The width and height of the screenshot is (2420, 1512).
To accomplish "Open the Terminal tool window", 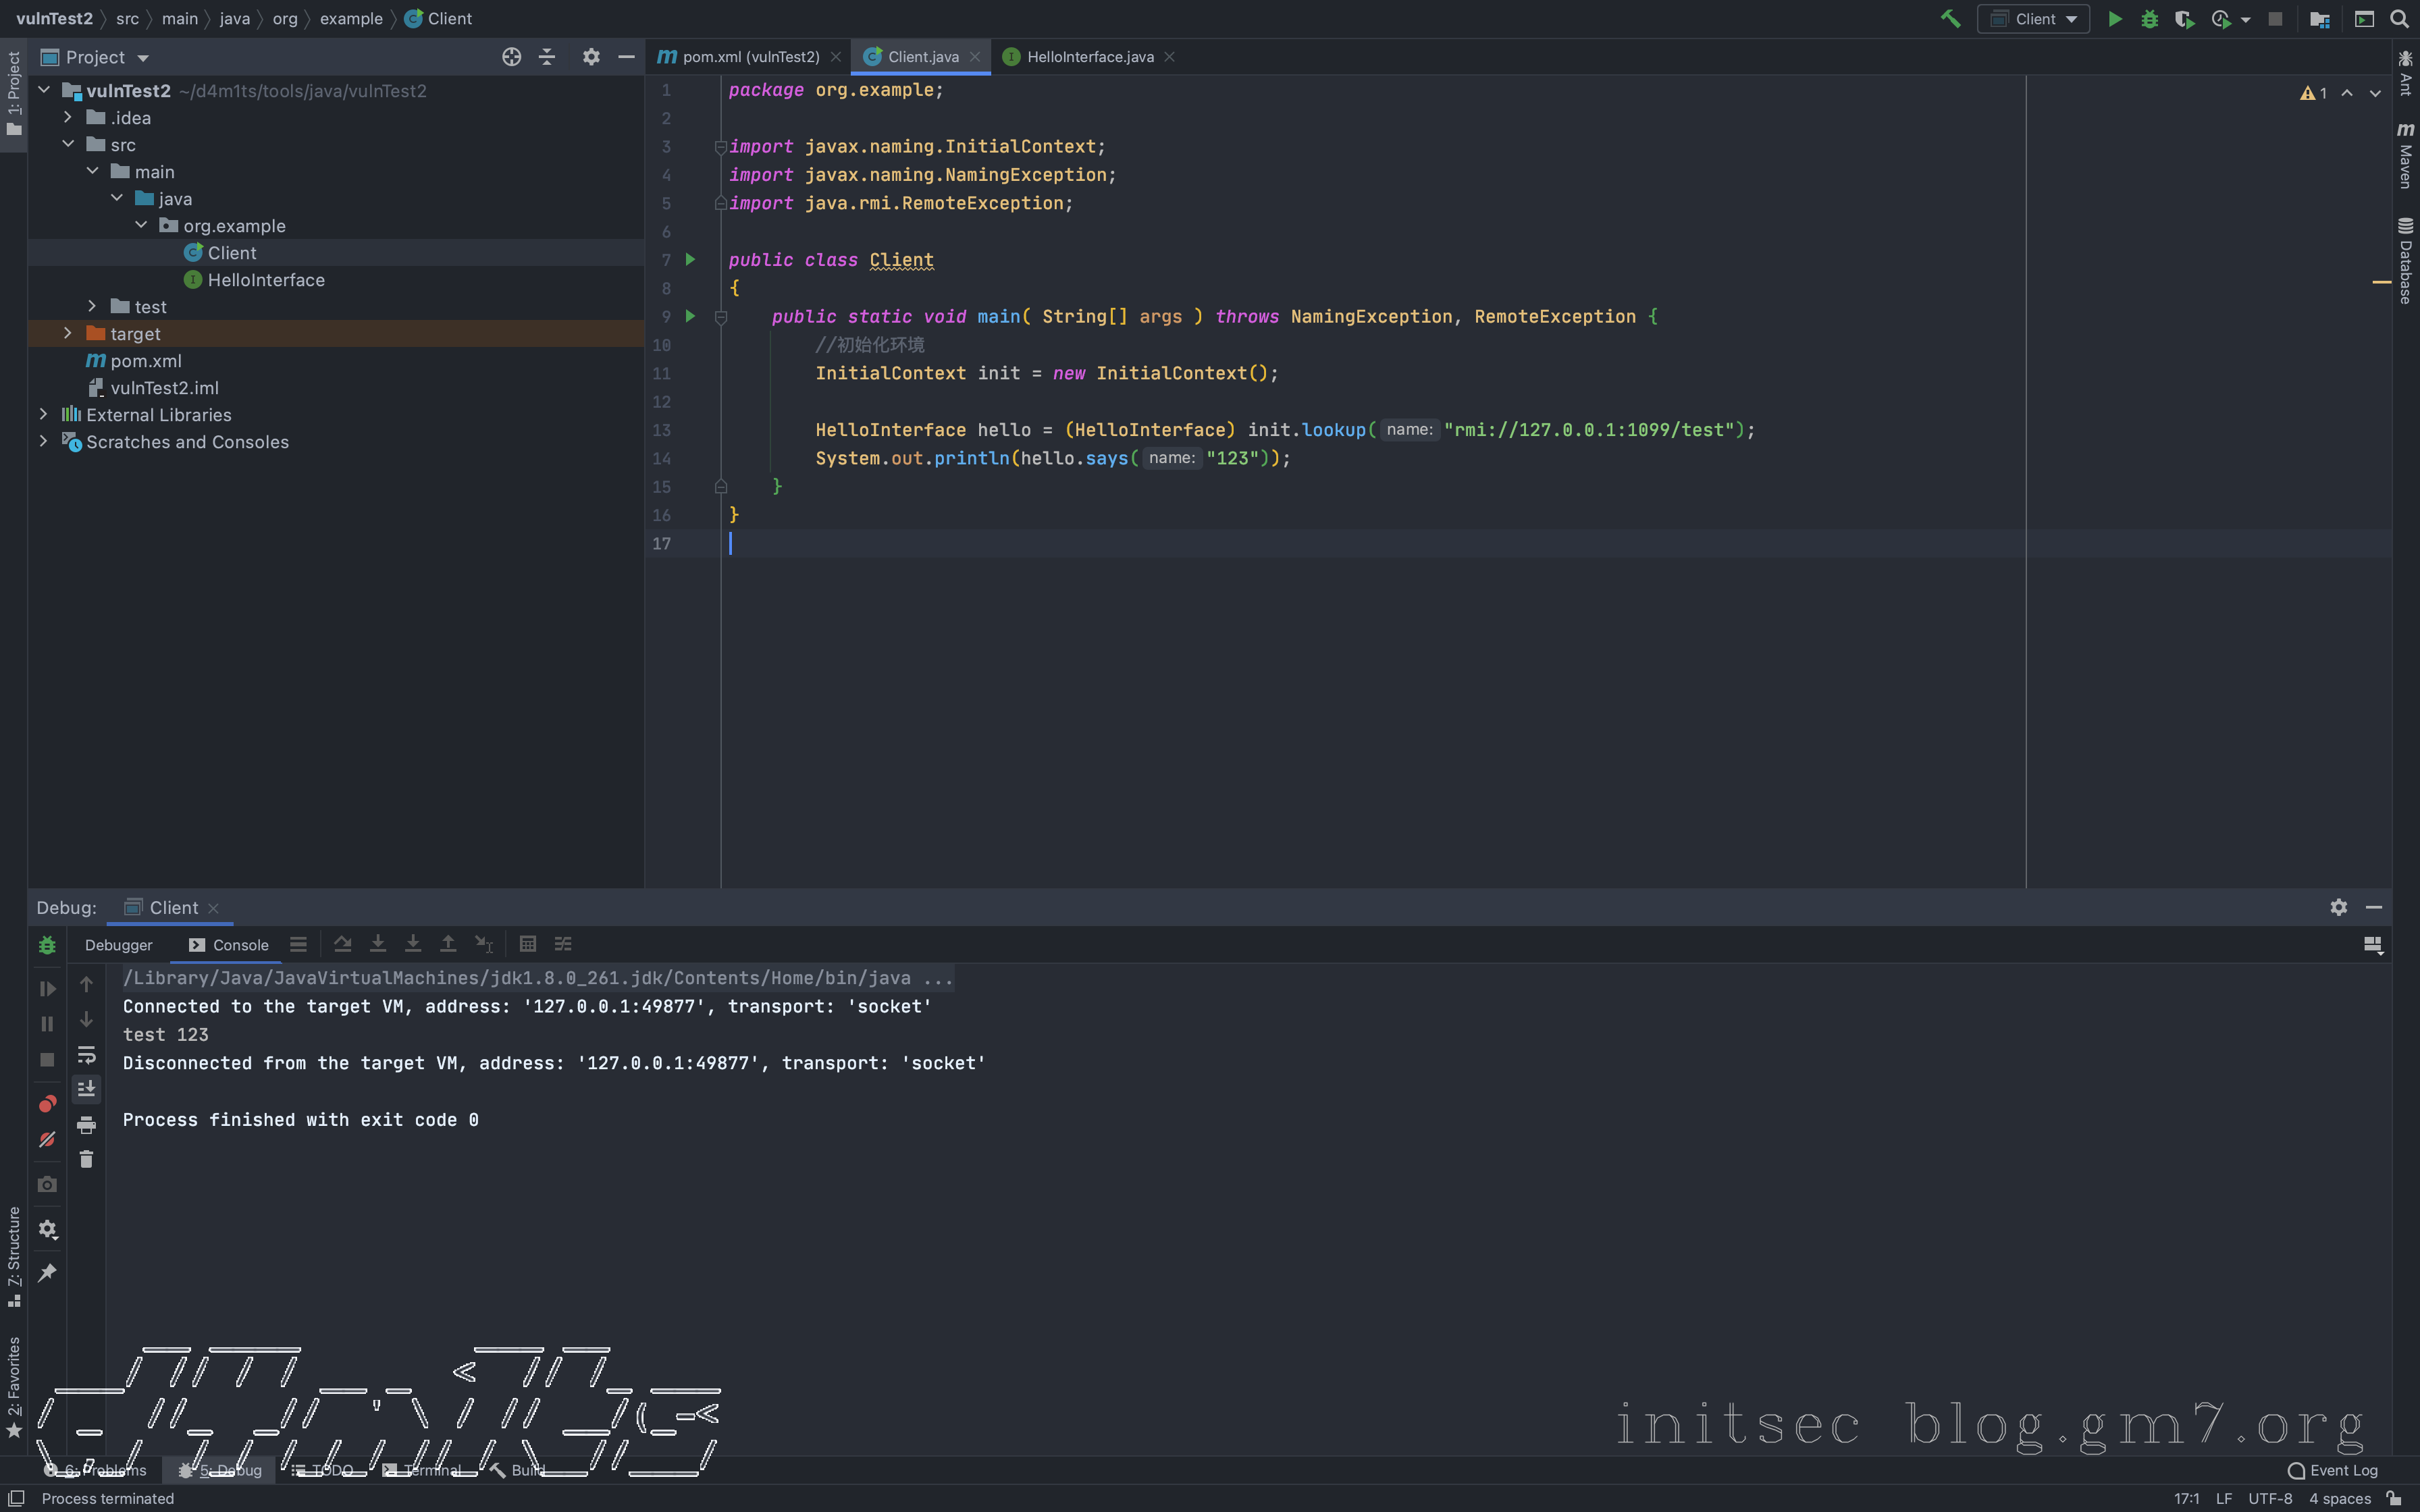I will [430, 1470].
